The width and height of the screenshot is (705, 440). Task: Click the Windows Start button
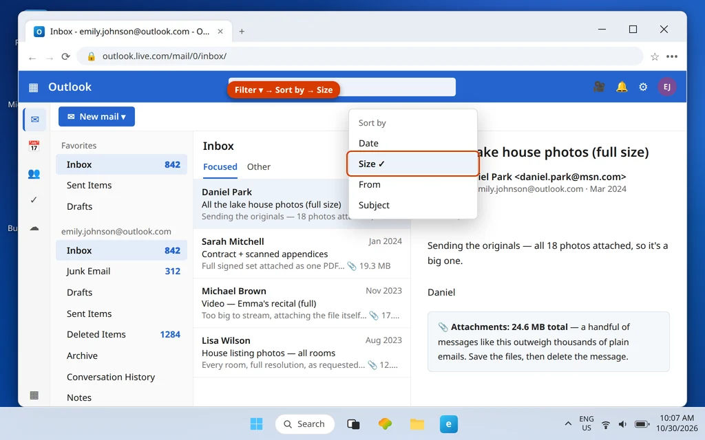coord(256,423)
